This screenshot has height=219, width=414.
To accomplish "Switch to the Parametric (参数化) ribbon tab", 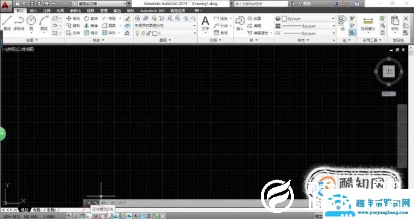I will [75, 11].
